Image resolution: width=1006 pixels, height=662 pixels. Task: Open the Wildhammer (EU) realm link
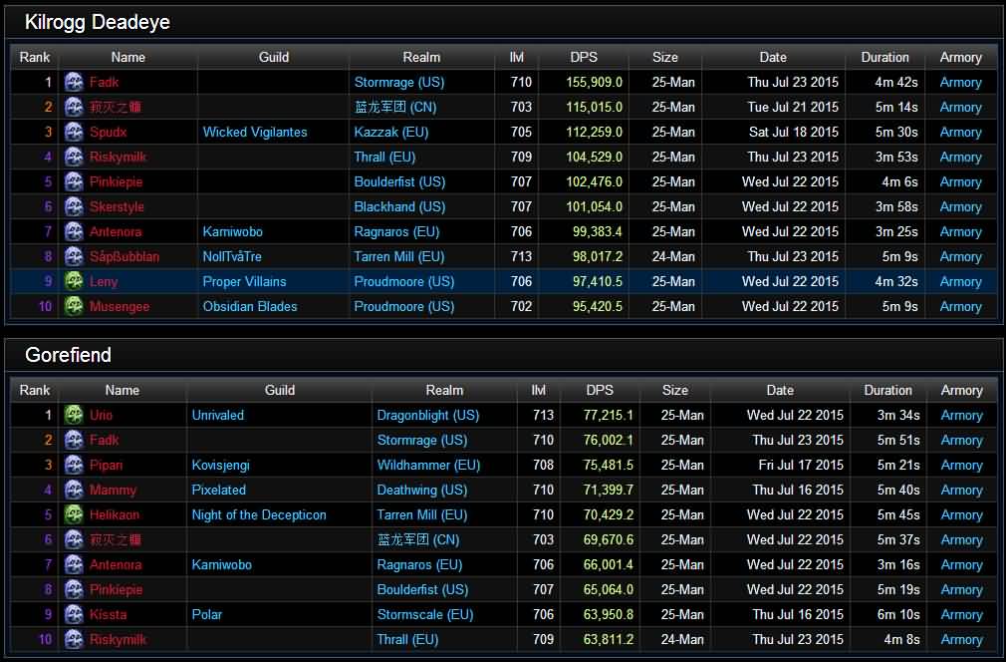pyautogui.click(x=428, y=465)
